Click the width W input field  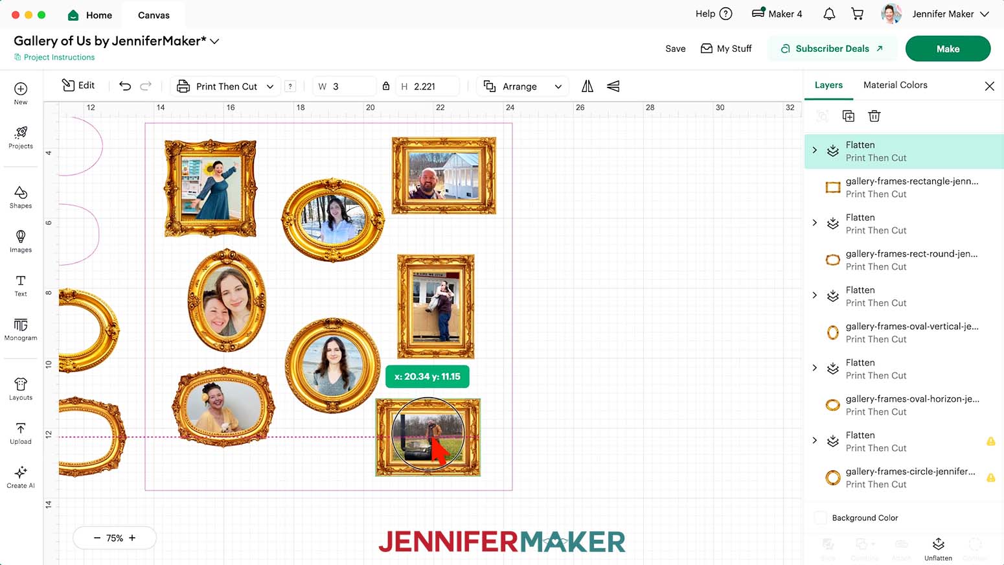point(345,86)
